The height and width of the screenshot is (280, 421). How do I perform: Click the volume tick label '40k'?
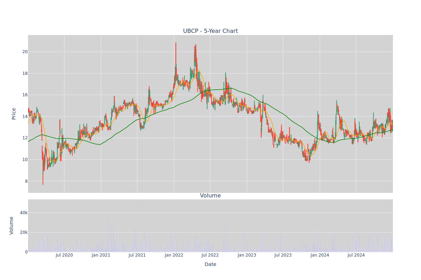(x=24, y=213)
